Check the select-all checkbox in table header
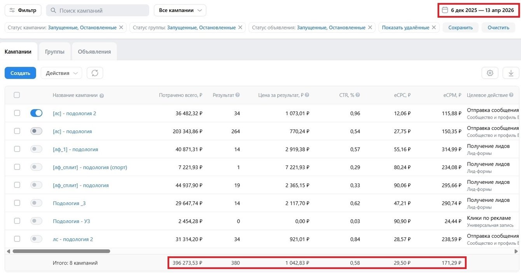Image resolution: width=521 pixels, height=273 pixels. (17, 95)
